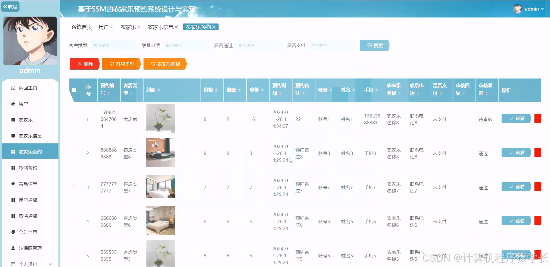This screenshot has width=550, height=267.
Task: Check the select-all checkbox in the table header
Action: (x=74, y=90)
